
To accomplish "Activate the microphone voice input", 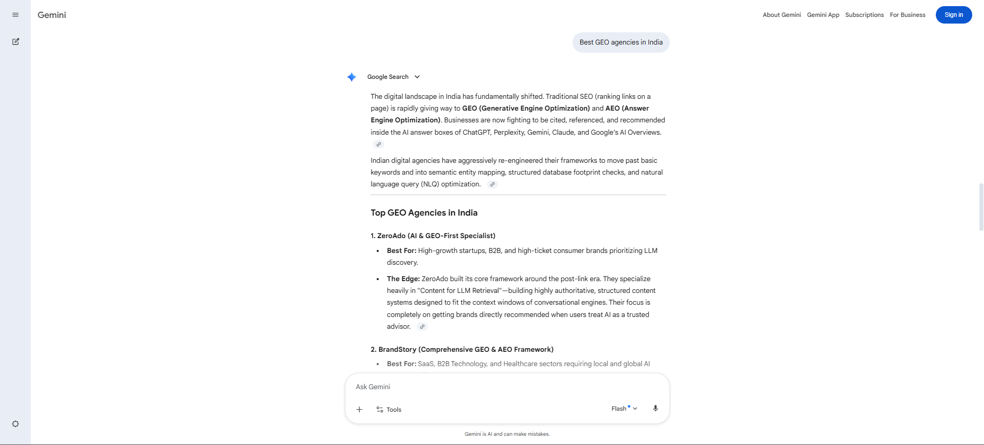I will (655, 408).
